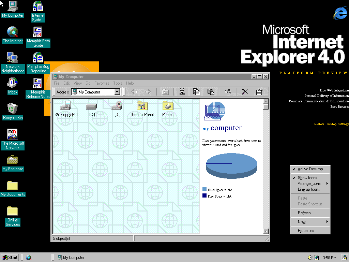The image size is (349, 262).
Task: Click the Undo toolbar icon
Action: click(228, 92)
